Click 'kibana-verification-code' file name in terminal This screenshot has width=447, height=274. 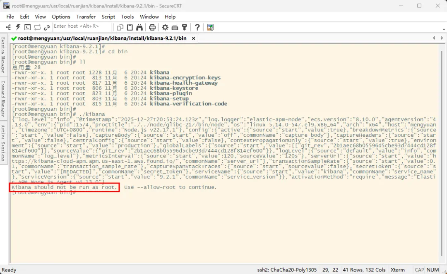click(x=188, y=104)
